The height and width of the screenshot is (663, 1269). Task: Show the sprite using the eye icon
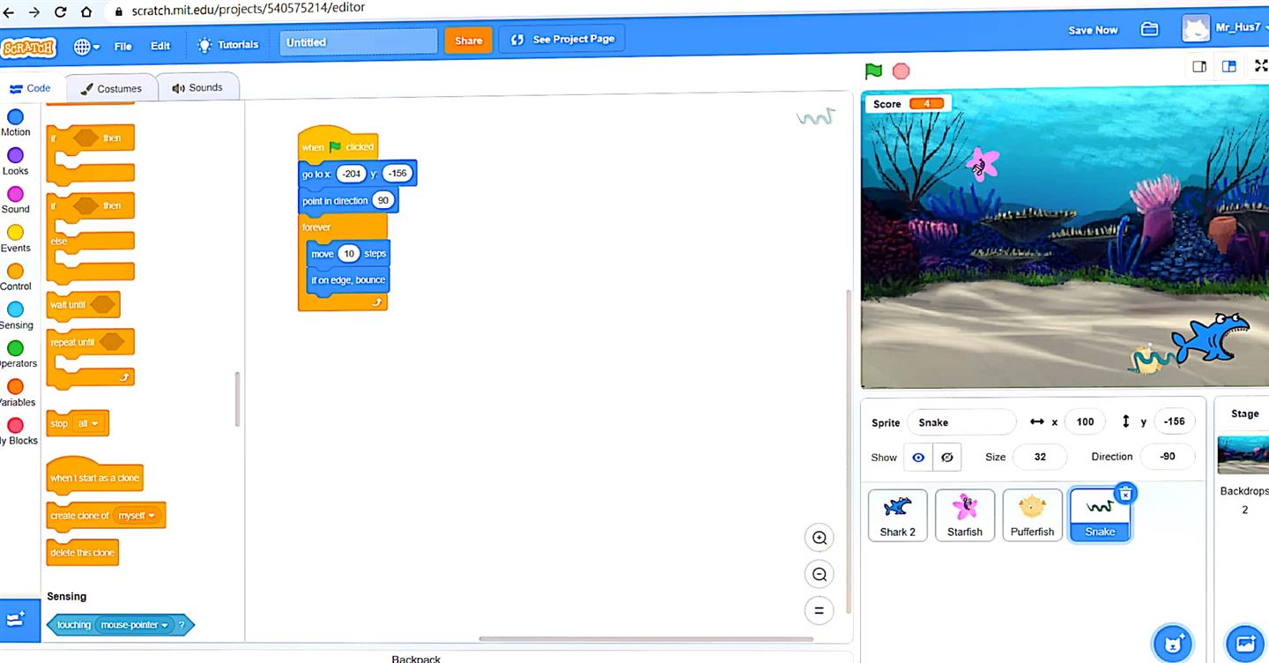[x=918, y=458]
